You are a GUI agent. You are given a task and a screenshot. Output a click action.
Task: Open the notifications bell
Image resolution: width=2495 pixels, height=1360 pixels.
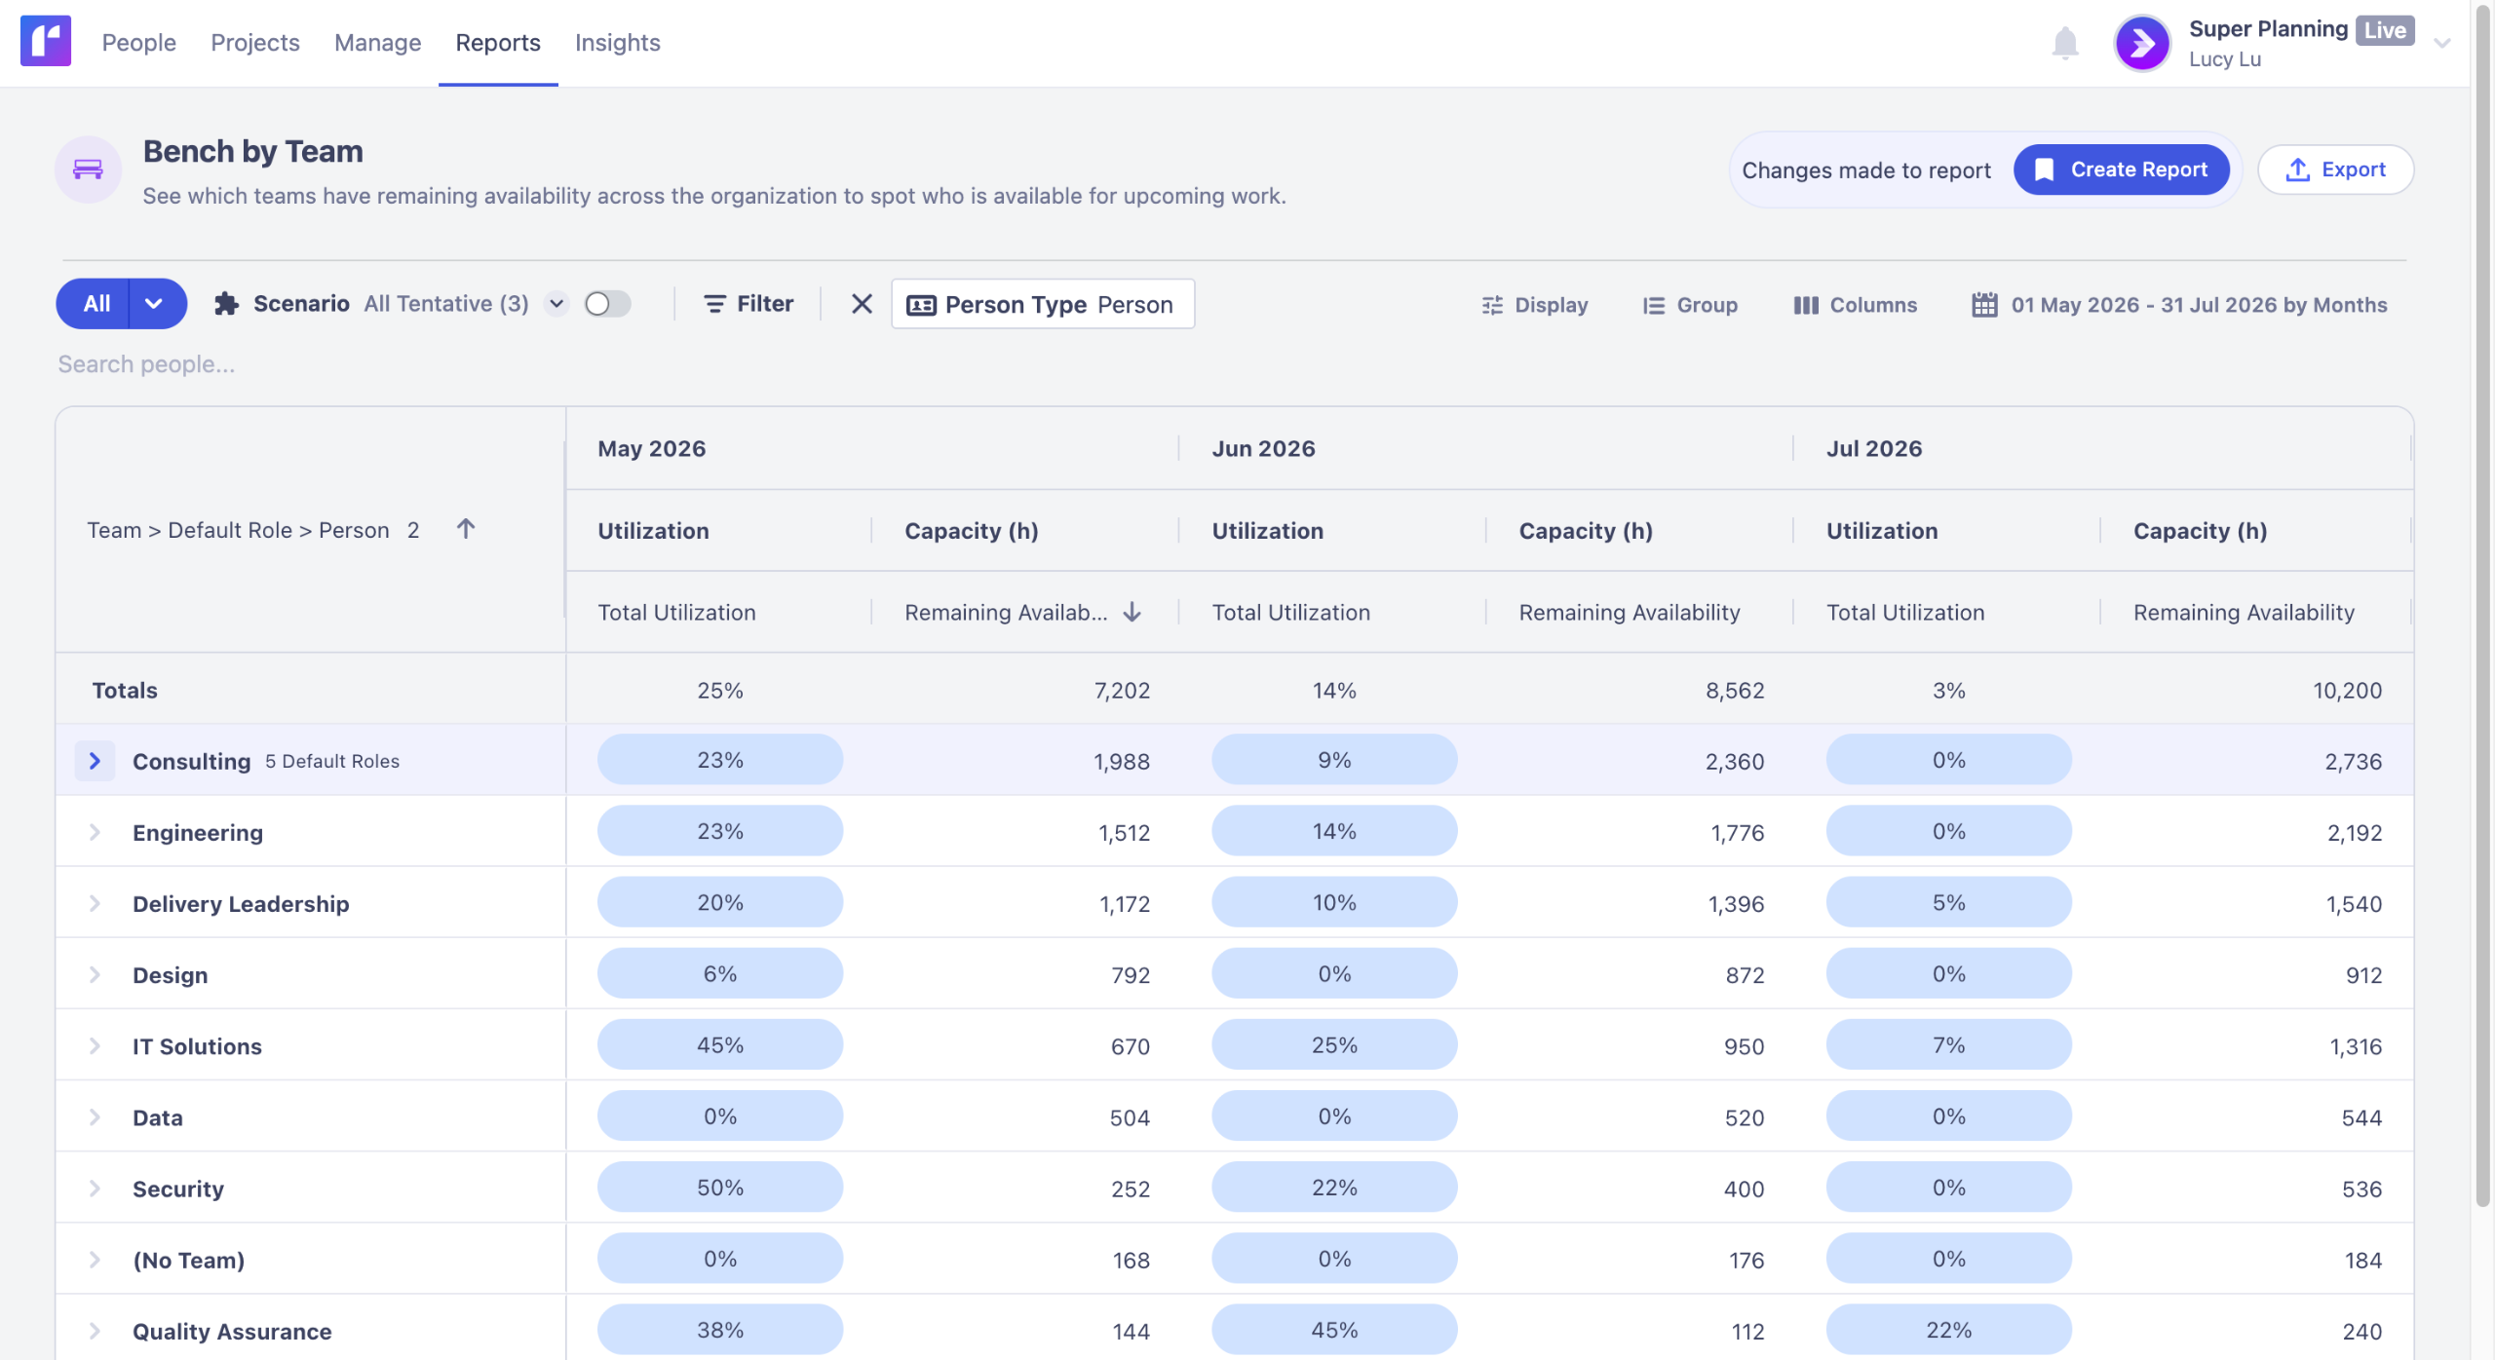2064,43
